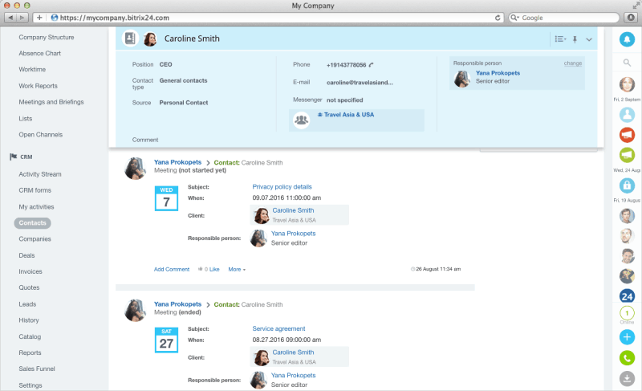This screenshot has width=642, height=391.
Task: Open Leads in CRM menu
Action: click(x=27, y=304)
